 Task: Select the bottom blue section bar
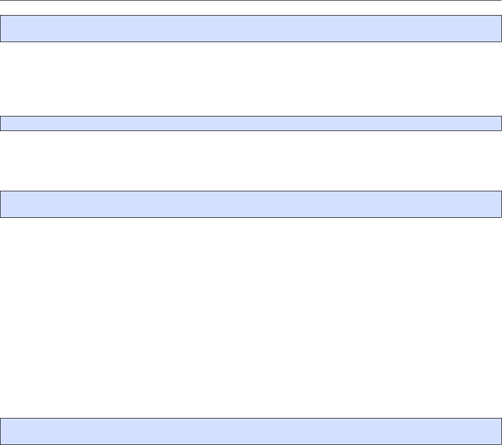pos(251,431)
